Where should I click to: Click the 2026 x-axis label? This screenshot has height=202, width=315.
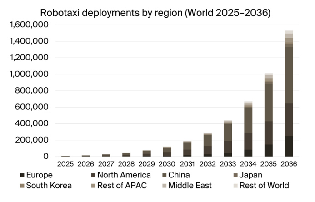(x=86, y=164)
